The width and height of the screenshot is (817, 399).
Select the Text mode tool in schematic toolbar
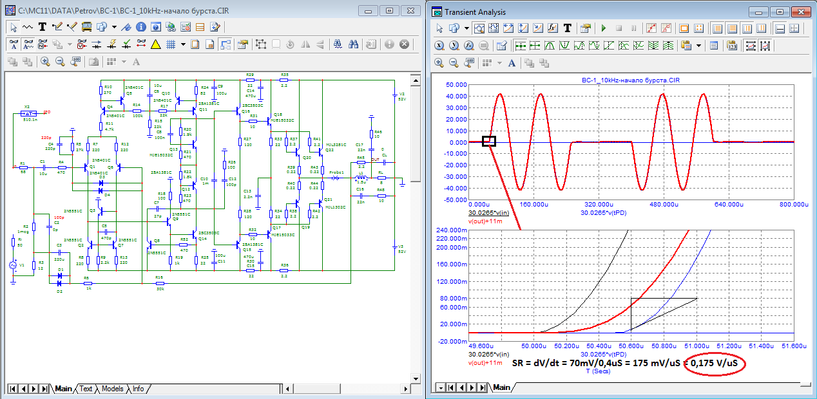click(43, 27)
